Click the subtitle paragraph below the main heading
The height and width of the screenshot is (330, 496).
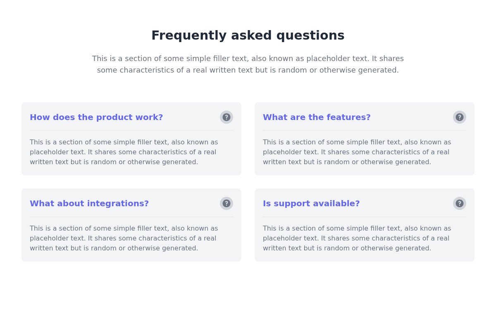point(248,64)
